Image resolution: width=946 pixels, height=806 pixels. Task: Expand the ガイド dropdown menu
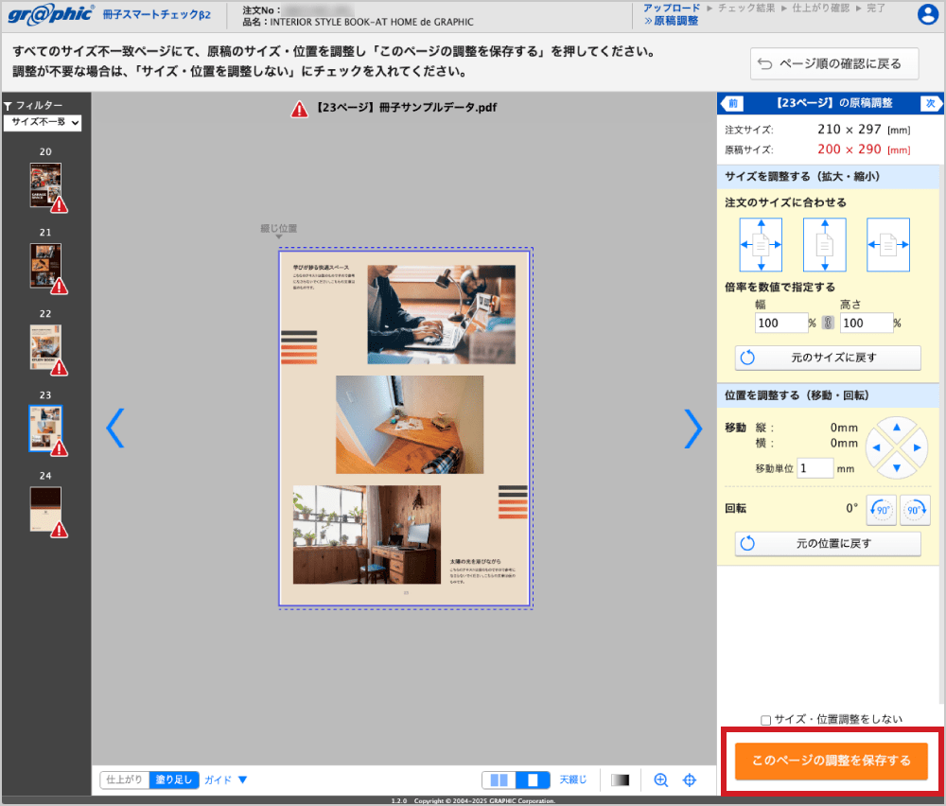226,780
